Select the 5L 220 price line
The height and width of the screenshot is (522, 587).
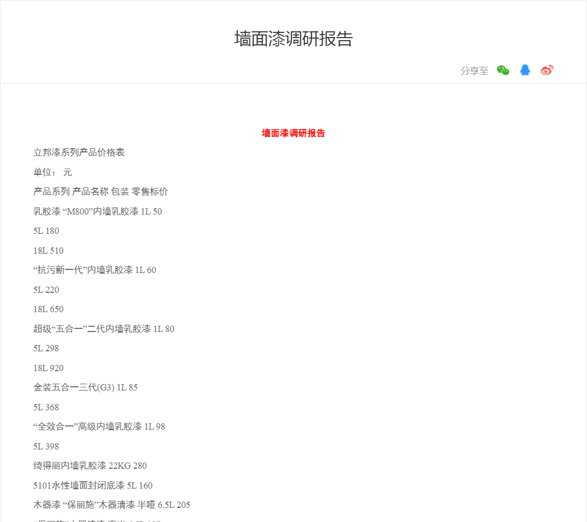tap(46, 290)
